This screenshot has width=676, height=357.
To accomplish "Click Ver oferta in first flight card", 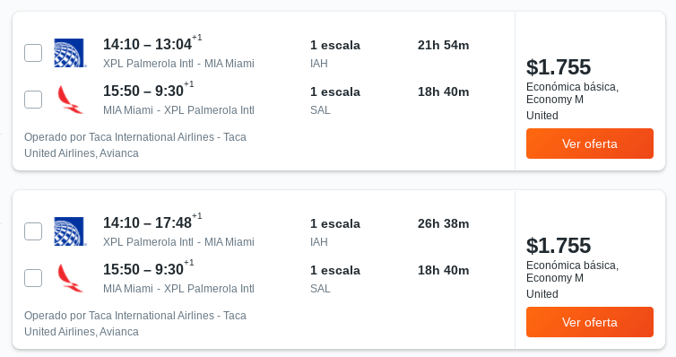I will (x=590, y=144).
